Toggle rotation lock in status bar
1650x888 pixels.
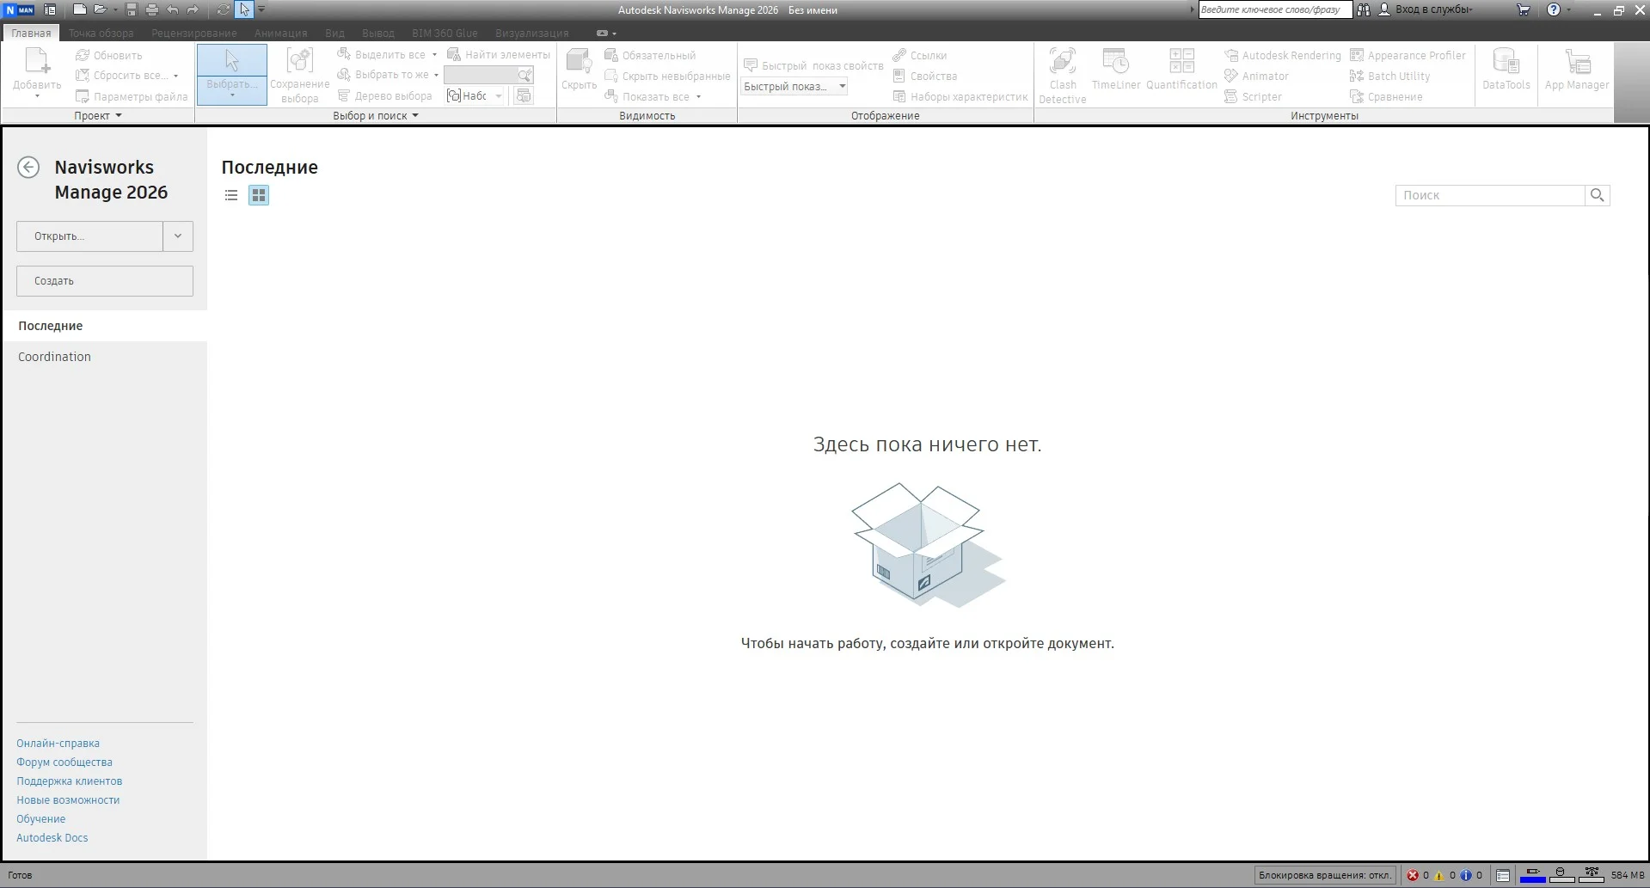[1324, 875]
